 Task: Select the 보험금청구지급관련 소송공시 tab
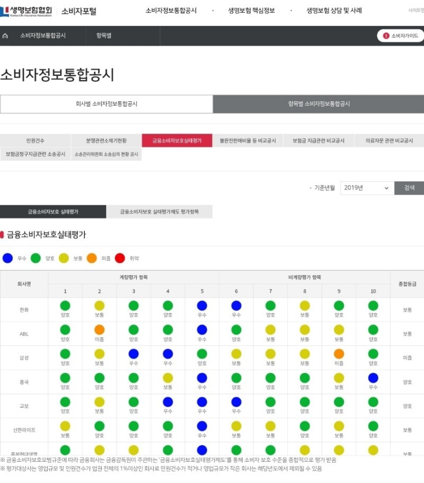35,154
